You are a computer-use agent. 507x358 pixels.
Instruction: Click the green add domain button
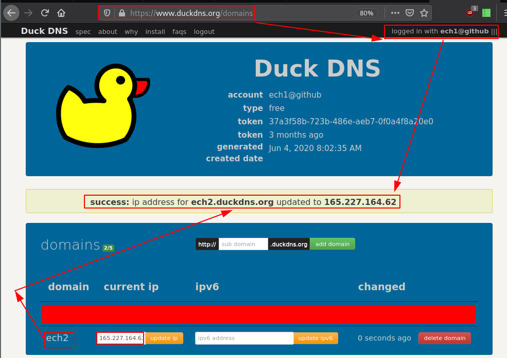333,244
